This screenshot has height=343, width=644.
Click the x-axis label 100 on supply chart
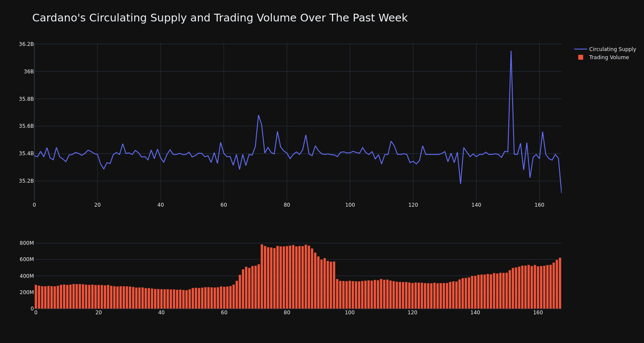[350, 205]
